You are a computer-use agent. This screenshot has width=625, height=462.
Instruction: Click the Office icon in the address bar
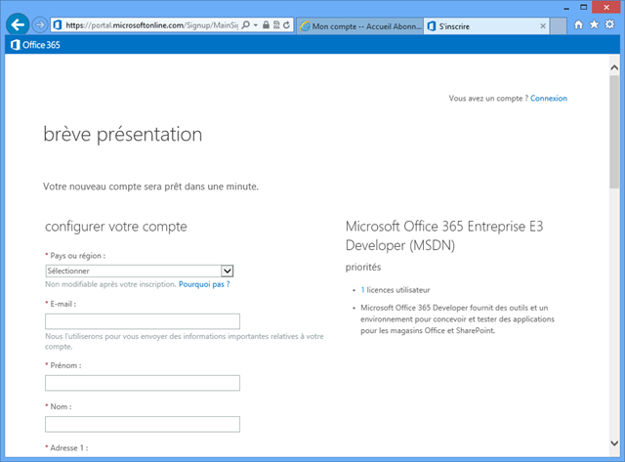[x=58, y=25]
